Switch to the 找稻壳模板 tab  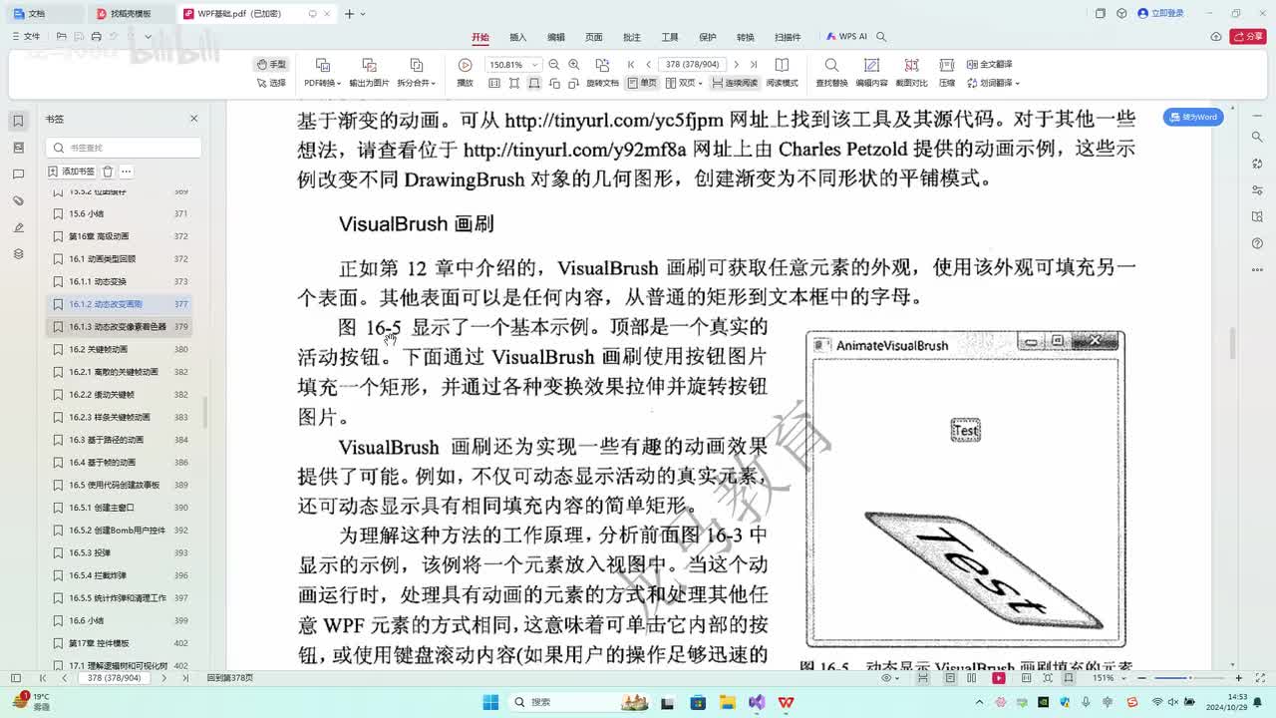(x=131, y=14)
